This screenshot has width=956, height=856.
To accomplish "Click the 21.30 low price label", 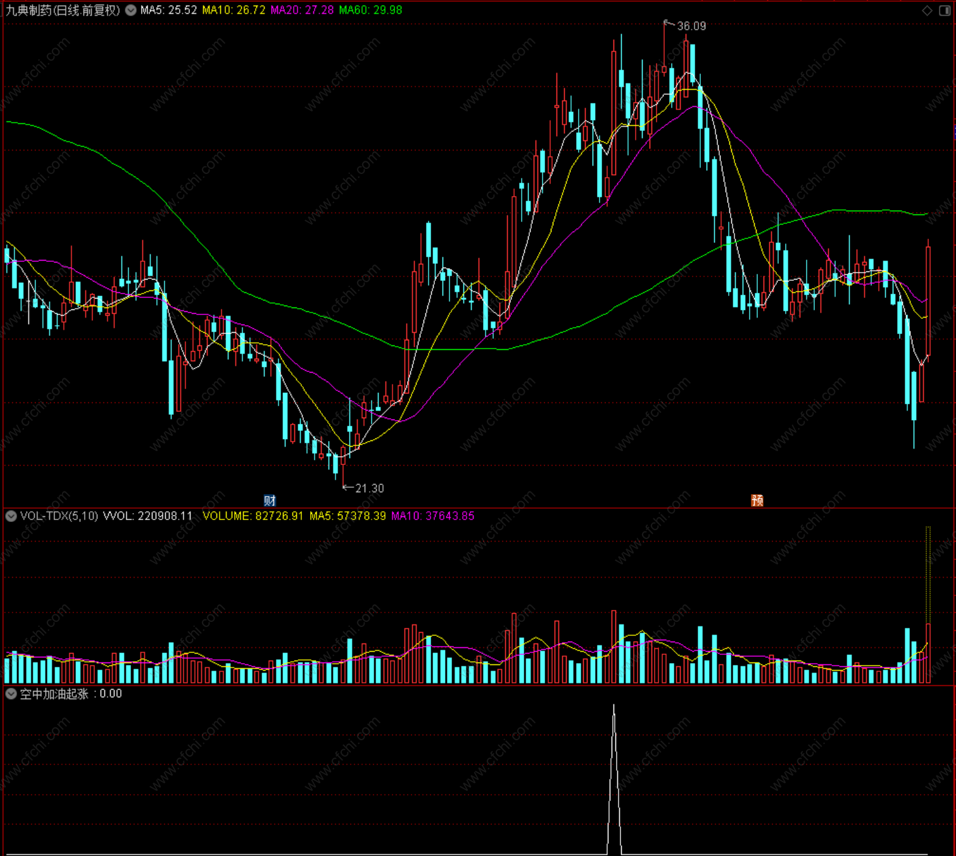I will point(370,488).
